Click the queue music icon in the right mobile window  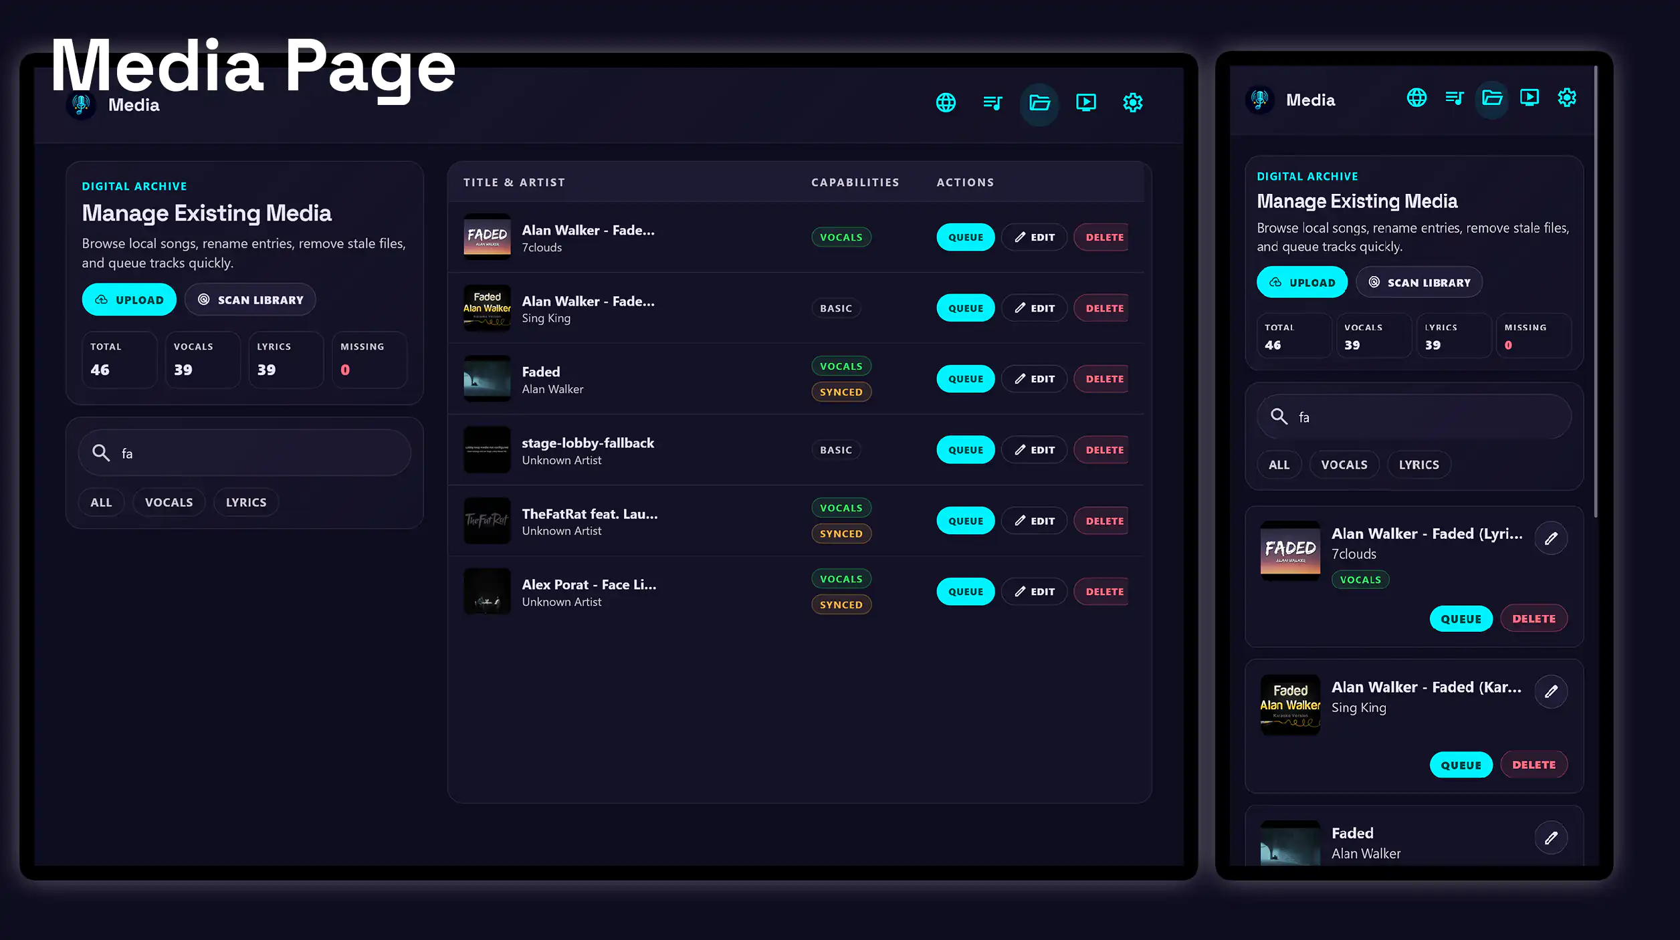click(x=1454, y=98)
